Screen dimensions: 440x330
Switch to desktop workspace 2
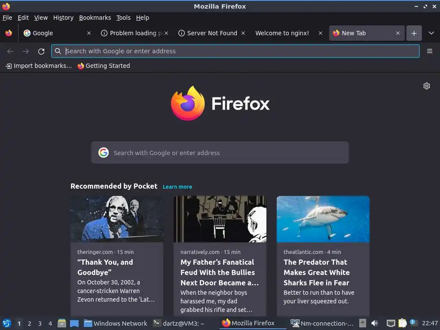pyautogui.click(x=30, y=324)
